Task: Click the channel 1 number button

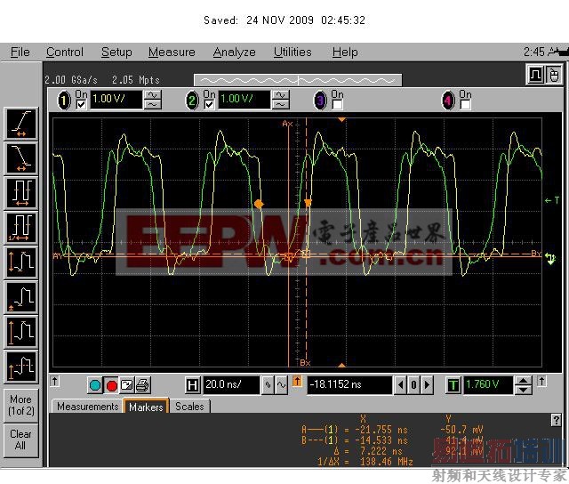Action: click(x=64, y=101)
